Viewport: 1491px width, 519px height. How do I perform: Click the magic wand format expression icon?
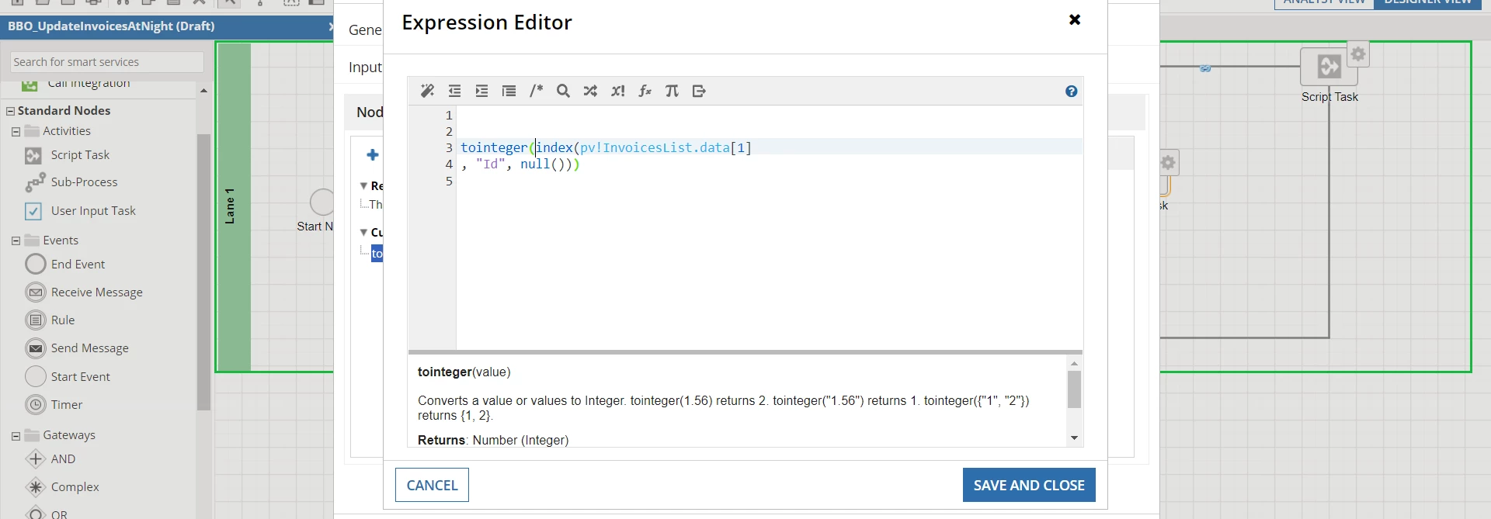pyautogui.click(x=427, y=92)
